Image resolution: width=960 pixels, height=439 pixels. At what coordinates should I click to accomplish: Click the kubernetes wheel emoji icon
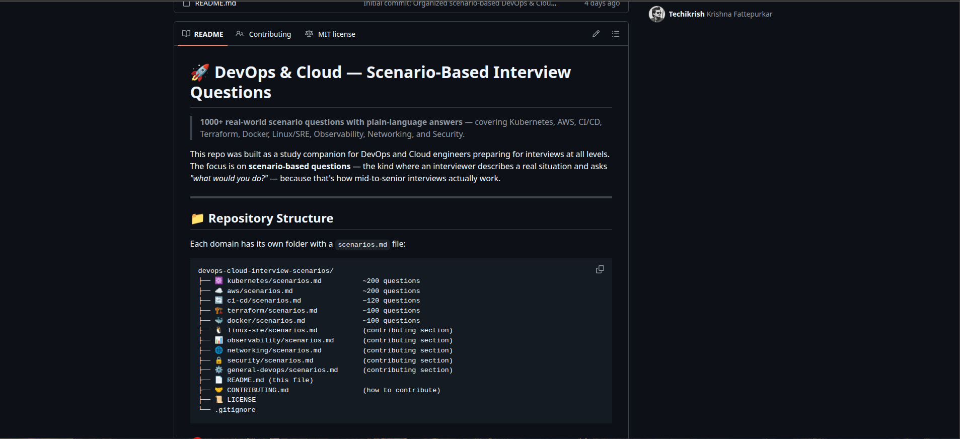tap(219, 281)
